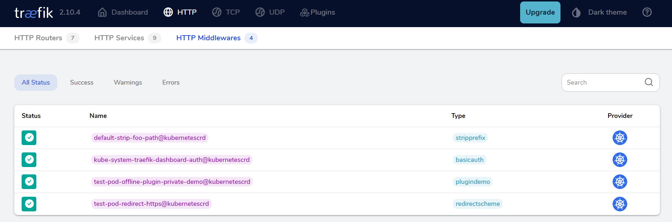This screenshot has width=672, height=222.
Task: Select the HTTP globe icon
Action: [x=168, y=12]
